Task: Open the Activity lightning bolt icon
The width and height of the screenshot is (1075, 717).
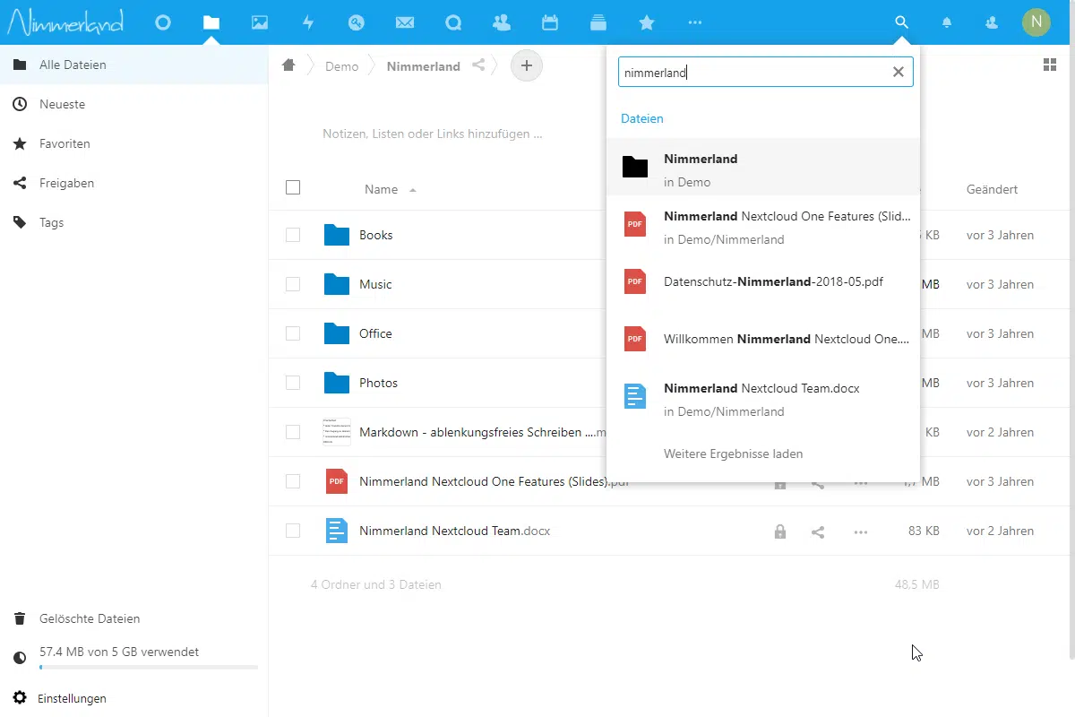Action: [308, 22]
